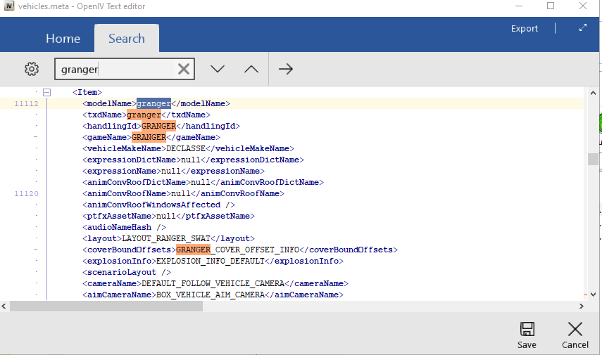
Task: Click the OpenIV logo in title bar
Action: tap(10, 6)
